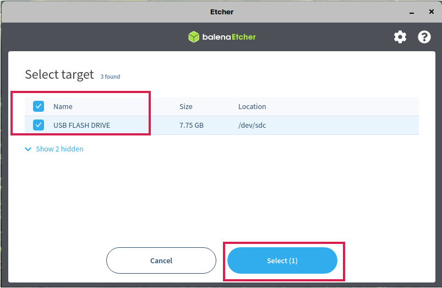This screenshot has height=288, width=442.
Task: Click the help question mark icon
Action: tap(424, 37)
